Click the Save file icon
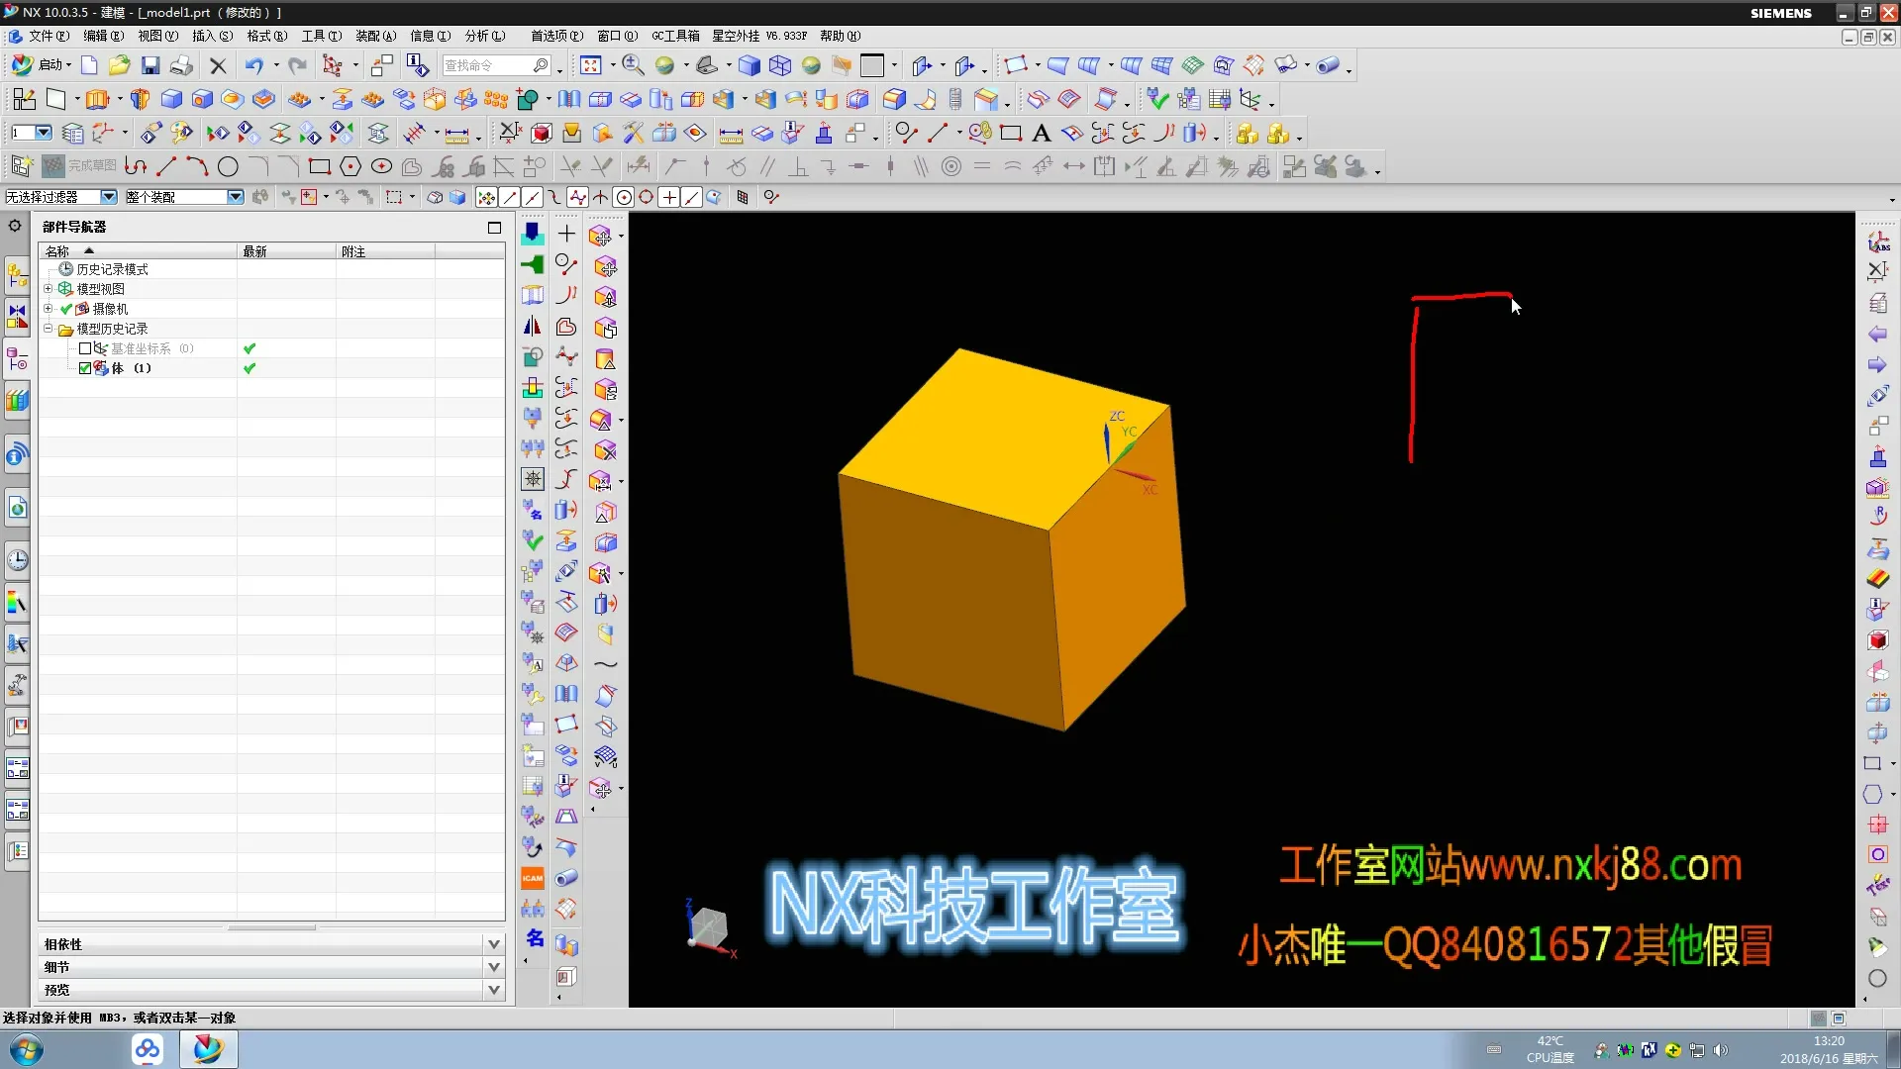 click(x=150, y=65)
